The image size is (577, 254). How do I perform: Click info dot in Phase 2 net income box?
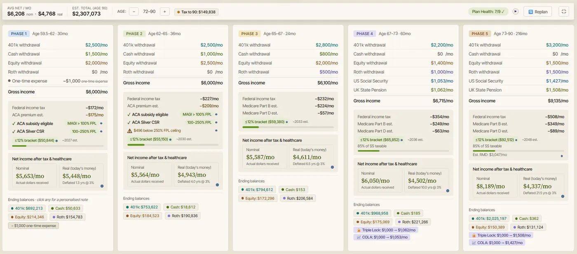[x=217, y=185]
